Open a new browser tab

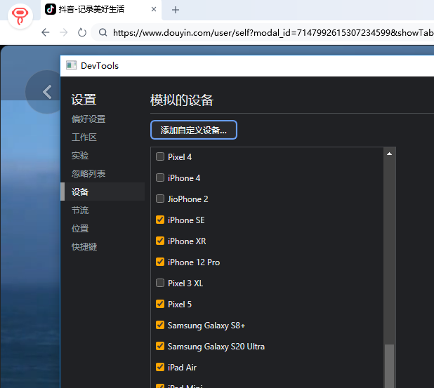point(175,10)
